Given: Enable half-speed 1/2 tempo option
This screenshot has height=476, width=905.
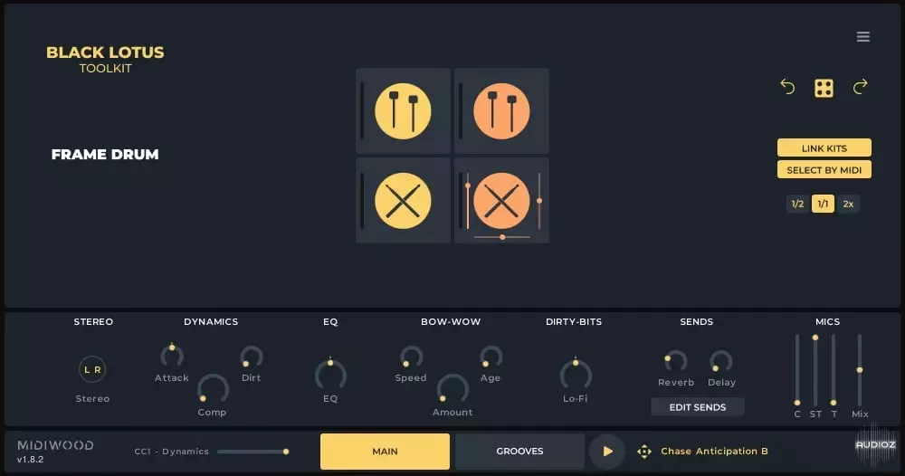Looking at the screenshot, I should tap(797, 204).
